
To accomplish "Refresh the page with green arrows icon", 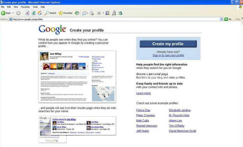I will coord(34,13).
